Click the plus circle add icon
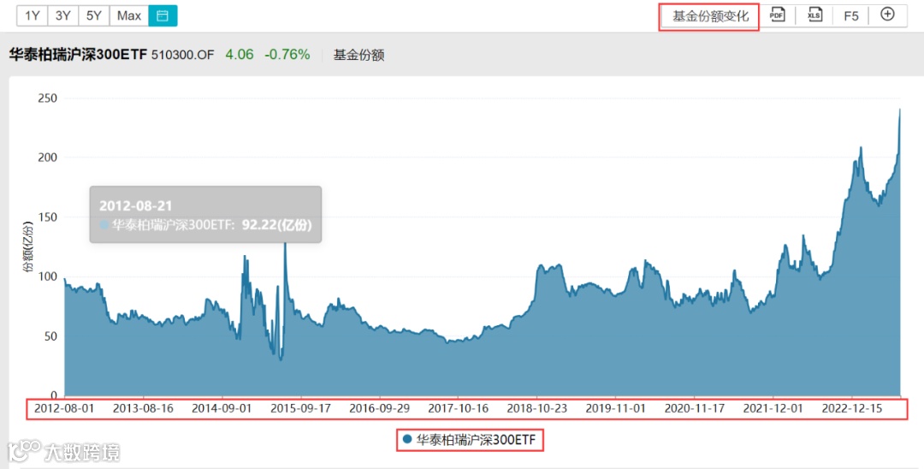 tap(887, 15)
